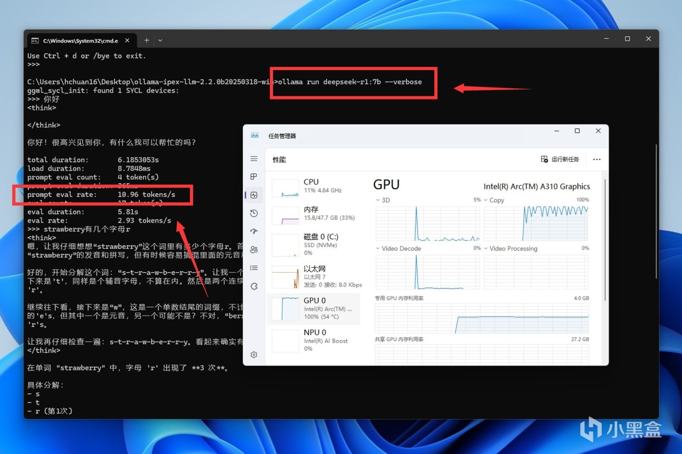Click the large GPU heading
The height and width of the screenshot is (454, 682).
[386, 185]
